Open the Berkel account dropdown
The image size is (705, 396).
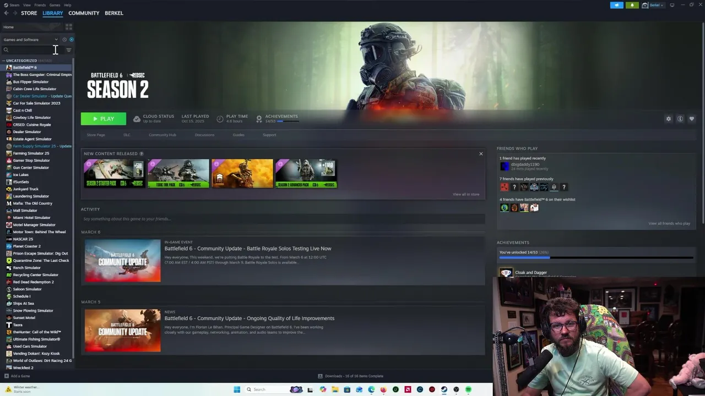pos(653,5)
